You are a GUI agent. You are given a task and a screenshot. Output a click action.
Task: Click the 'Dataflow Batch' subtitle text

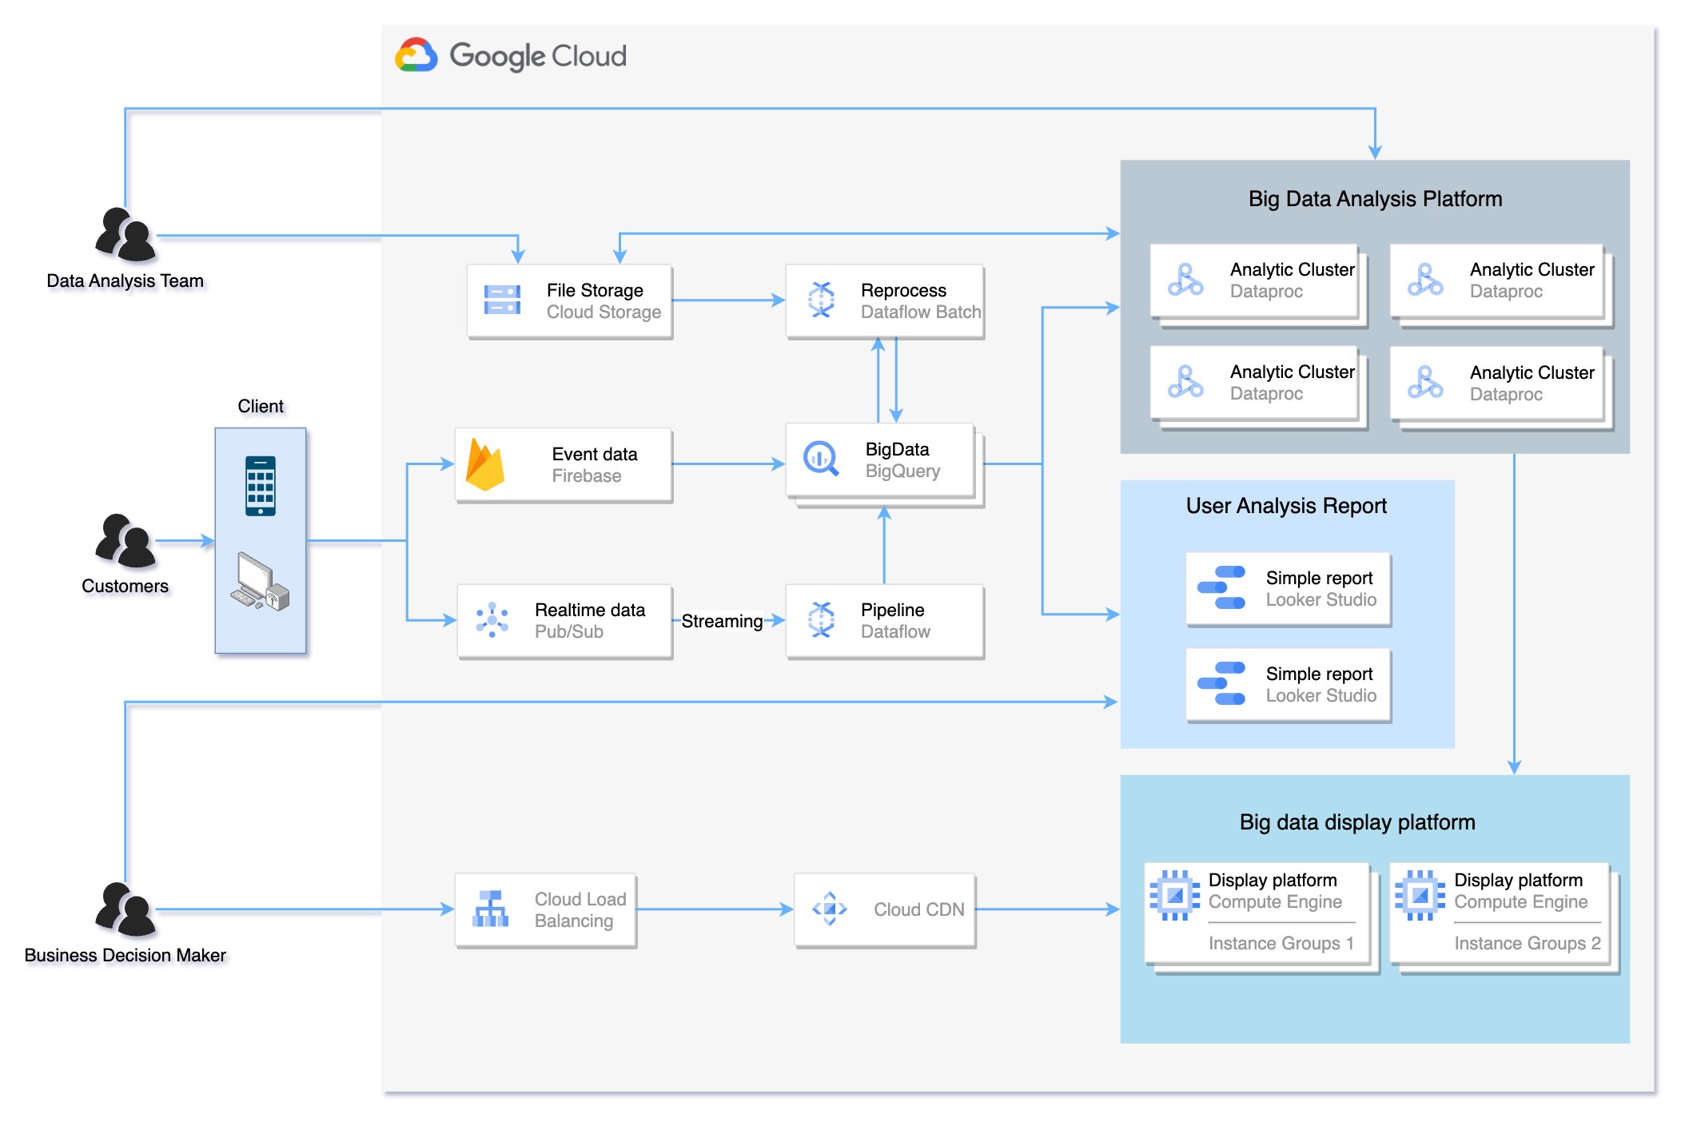(x=921, y=312)
